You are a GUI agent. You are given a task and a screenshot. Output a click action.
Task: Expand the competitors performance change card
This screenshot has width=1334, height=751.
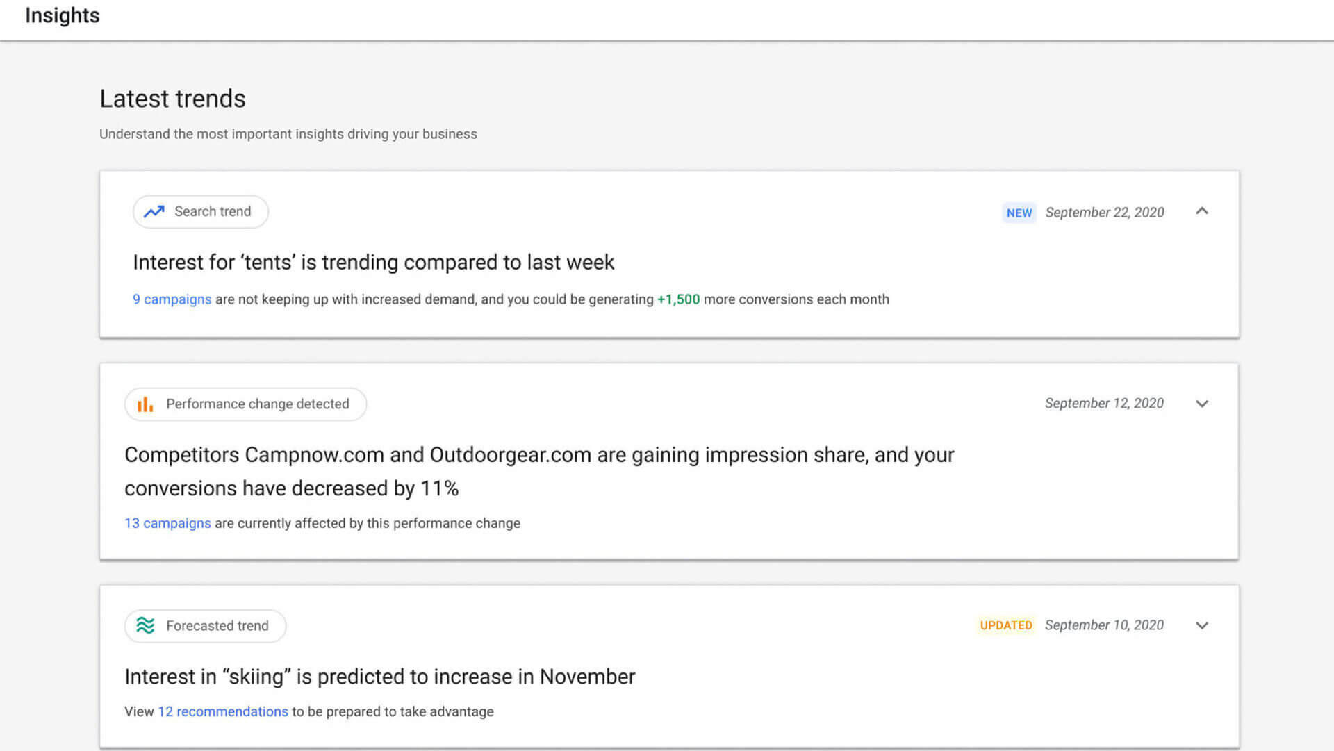click(x=1202, y=404)
